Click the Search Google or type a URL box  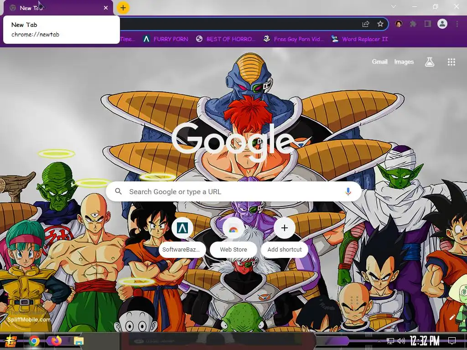point(234,192)
